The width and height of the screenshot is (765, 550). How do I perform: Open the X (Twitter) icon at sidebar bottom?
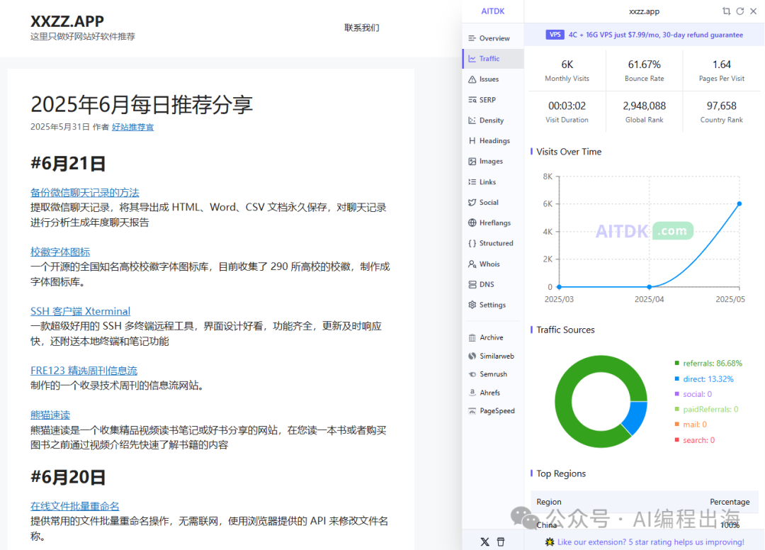(484, 541)
